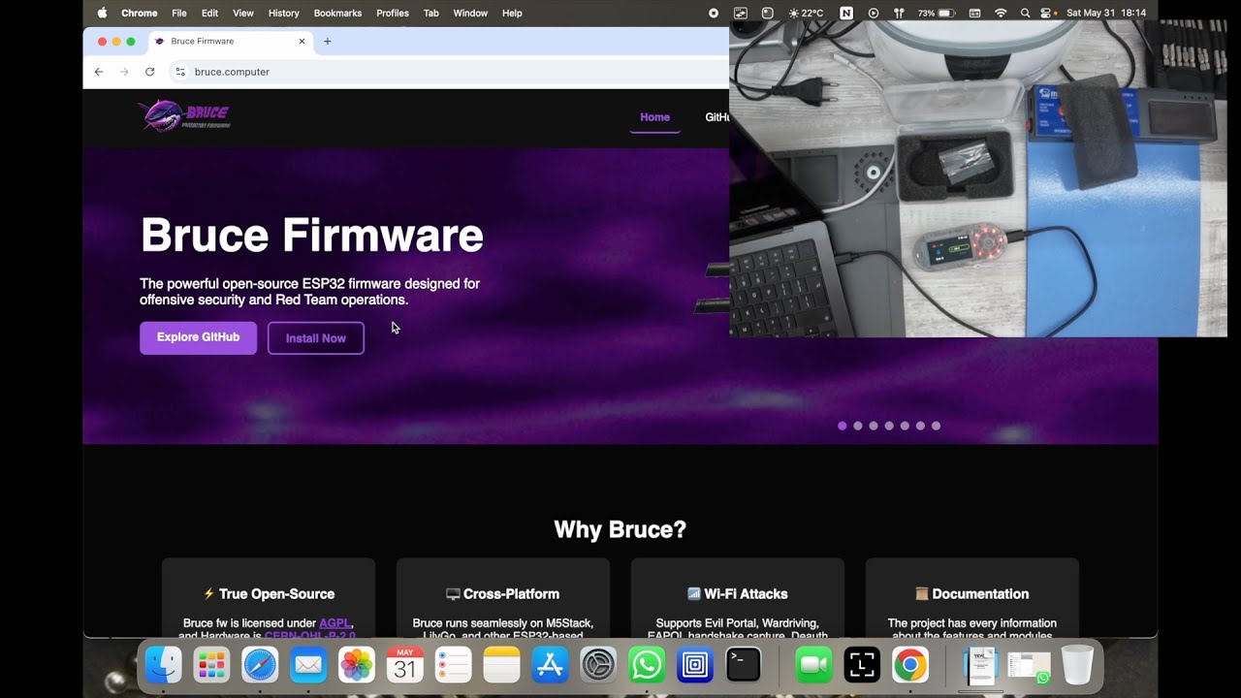The height and width of the screenshot is (698, 1241).
Task: Open Control Center in the menu bar
Action: [1047, 13]
